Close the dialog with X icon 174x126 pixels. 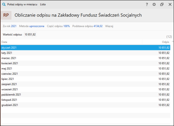pos(170,4)
